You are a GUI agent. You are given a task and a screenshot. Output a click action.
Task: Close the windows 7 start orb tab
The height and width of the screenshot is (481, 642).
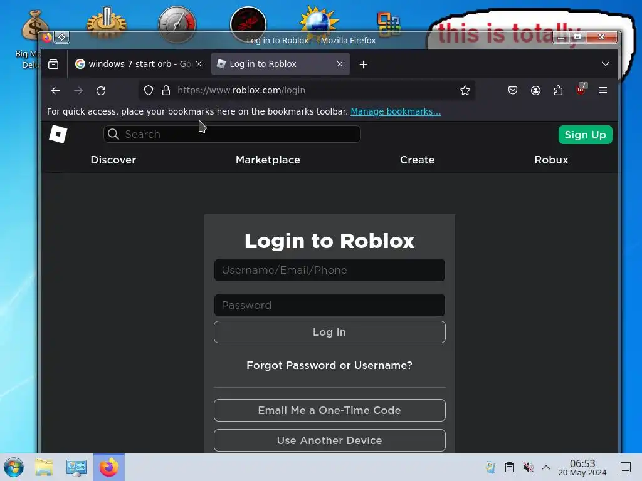(x=199, y=64)
